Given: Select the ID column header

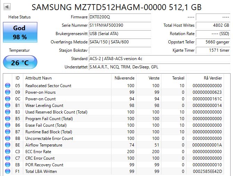Looking at the screenshot, I should click(x=17, y=78).
